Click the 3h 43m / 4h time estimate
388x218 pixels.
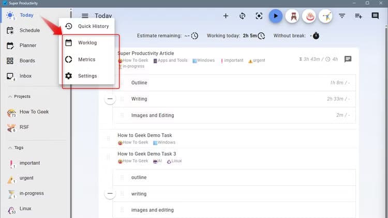coord(319,59)
